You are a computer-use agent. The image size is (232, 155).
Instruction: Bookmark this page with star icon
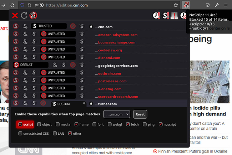pos(176,5)
